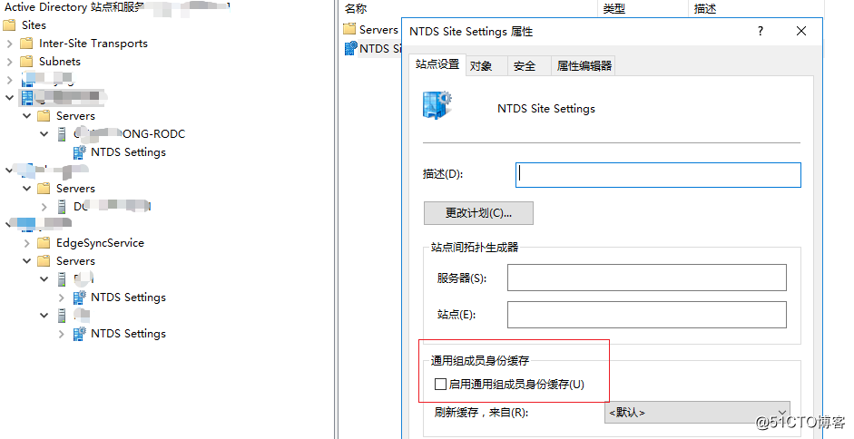The height and width of the screenshot is (439, 854).
Task: Select the Subnets folder icon
Action: coord(26,61)
